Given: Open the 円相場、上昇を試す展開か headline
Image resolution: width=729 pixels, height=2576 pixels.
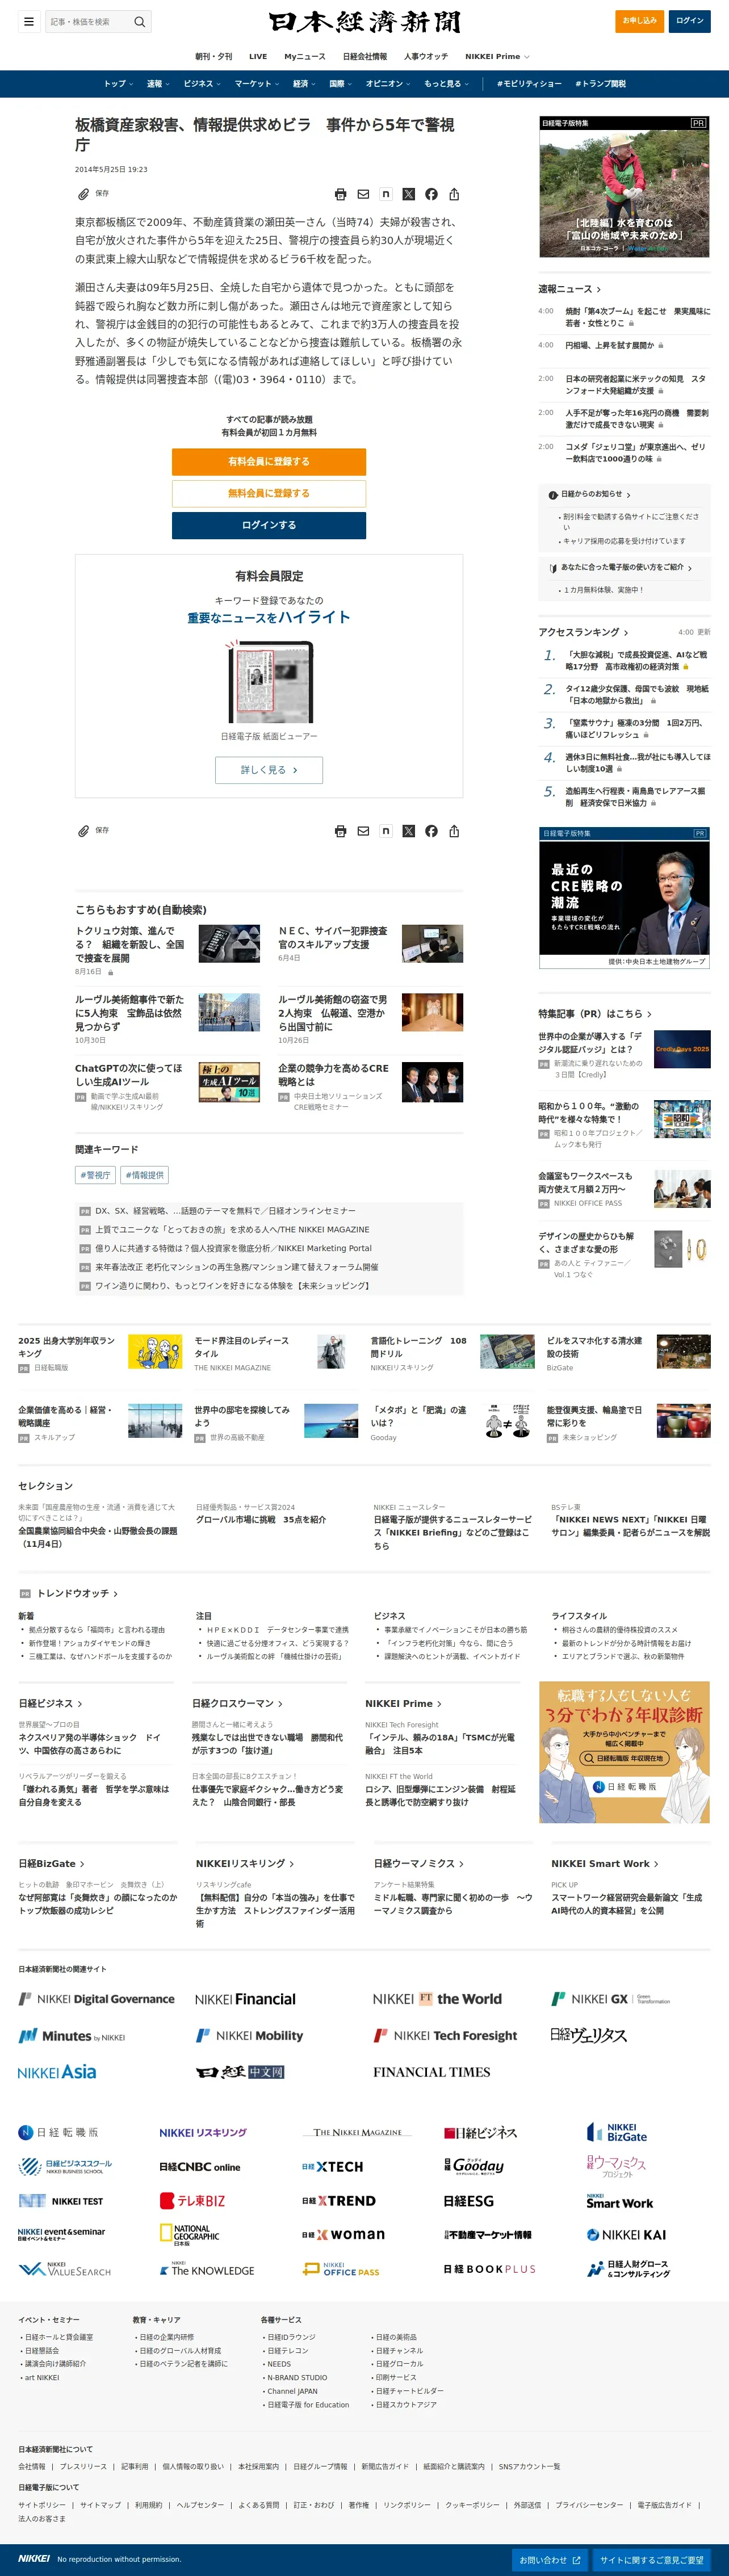Looking at the screenshot, I should coord(610,345).
